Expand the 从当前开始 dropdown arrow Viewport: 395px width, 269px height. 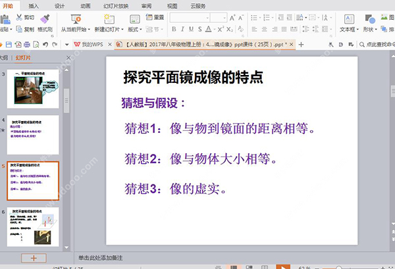[x=89, y=30]
